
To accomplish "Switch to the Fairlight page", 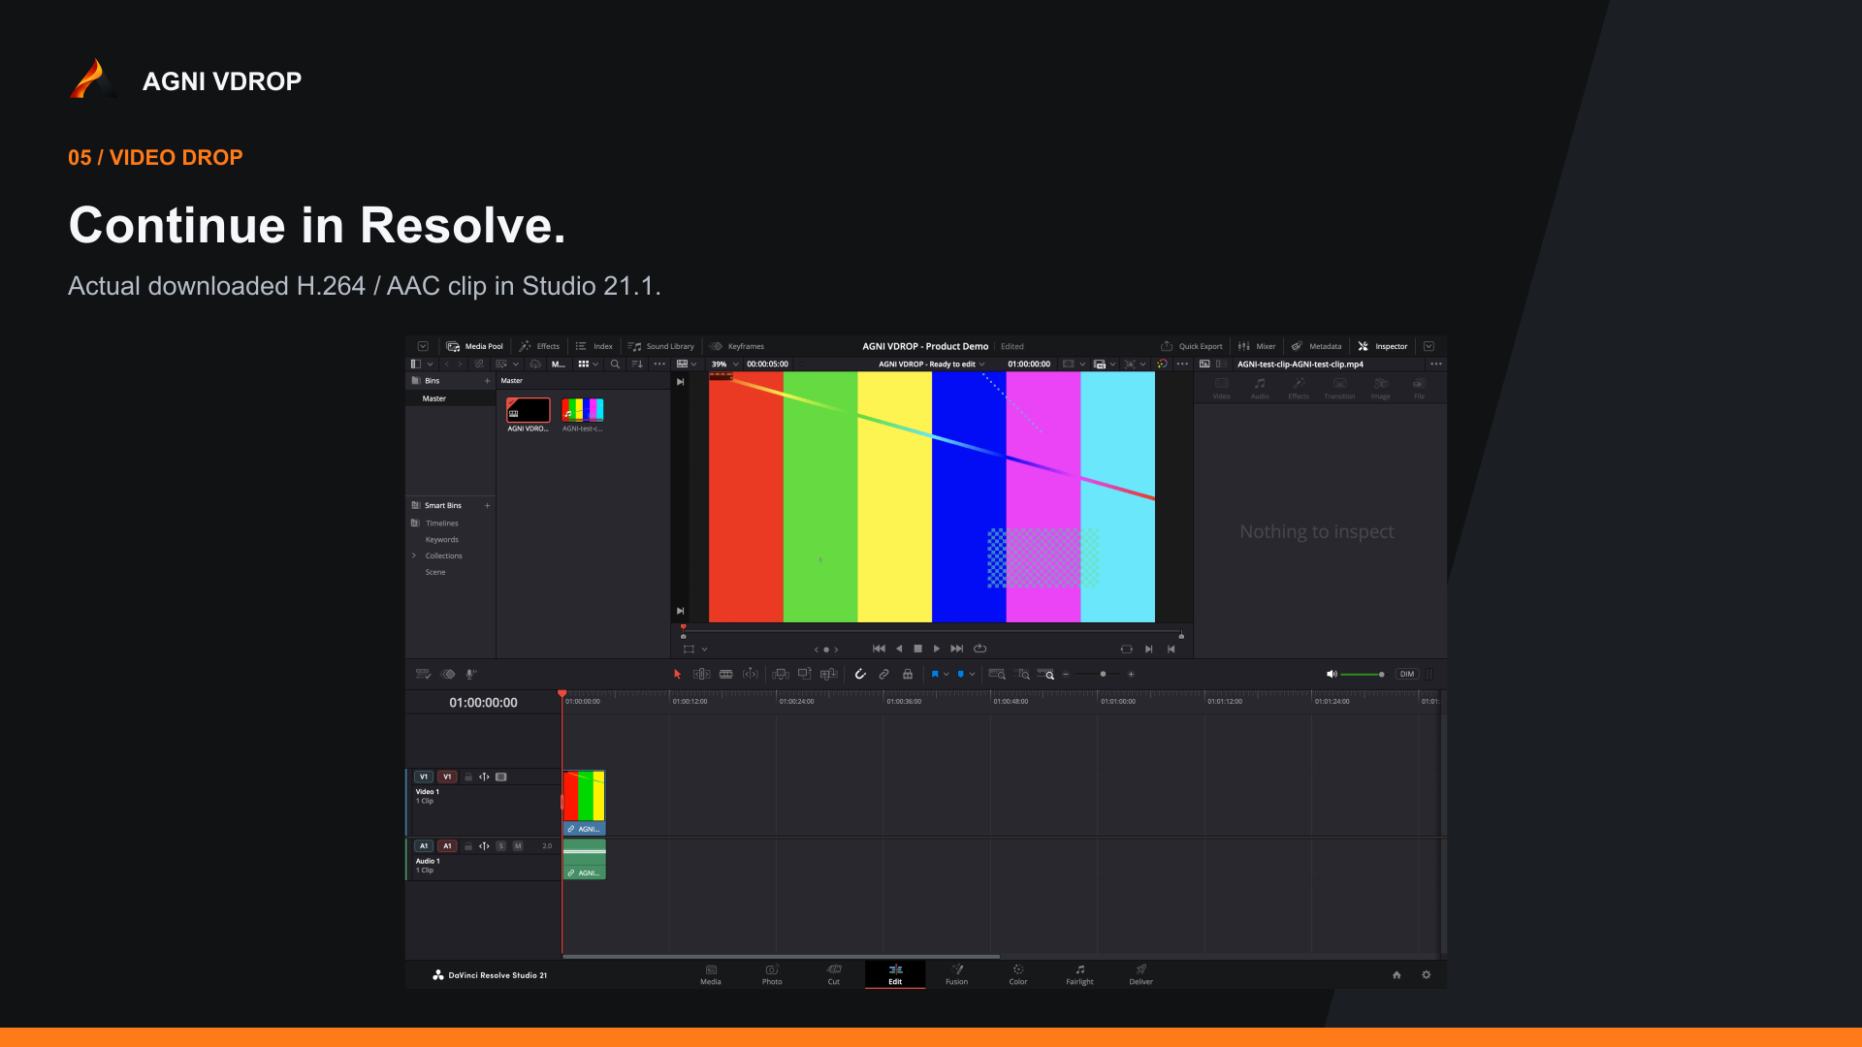I will tap(1079, 974).
